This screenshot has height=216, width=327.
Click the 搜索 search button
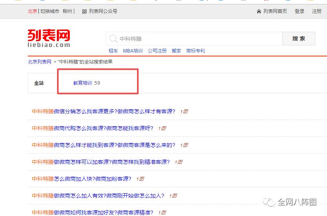point(299,38)
